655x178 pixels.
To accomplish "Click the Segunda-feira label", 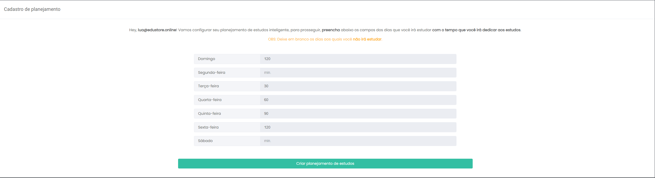I will click(212, 72).
